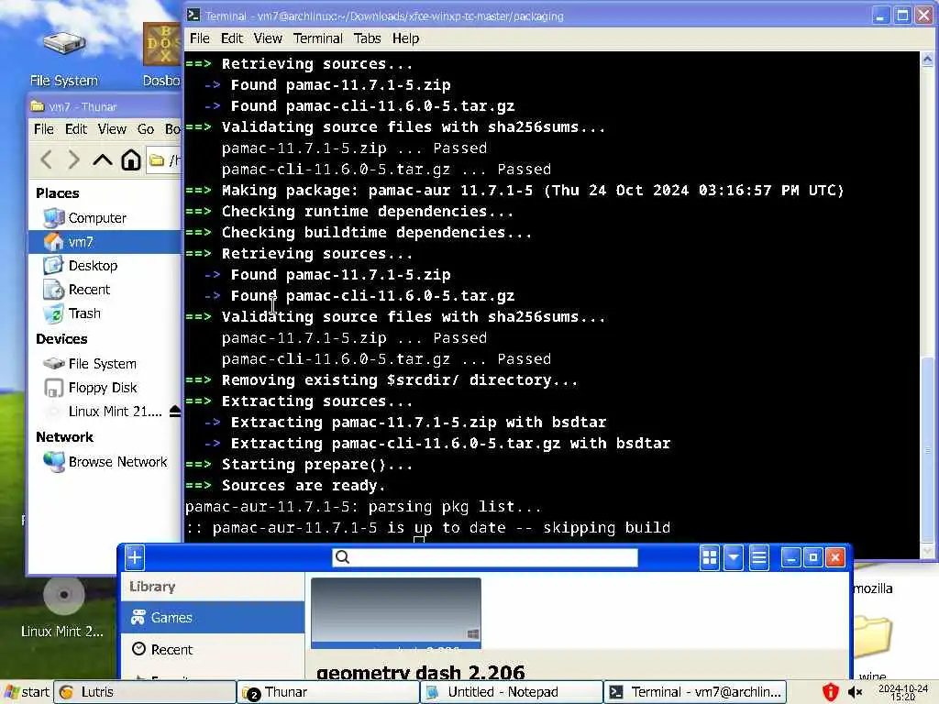The width and height of the screenshot is (939, 704).
Task: Switch to Untitled - Notepad in taskbar
Action: (x=512, y=692)
